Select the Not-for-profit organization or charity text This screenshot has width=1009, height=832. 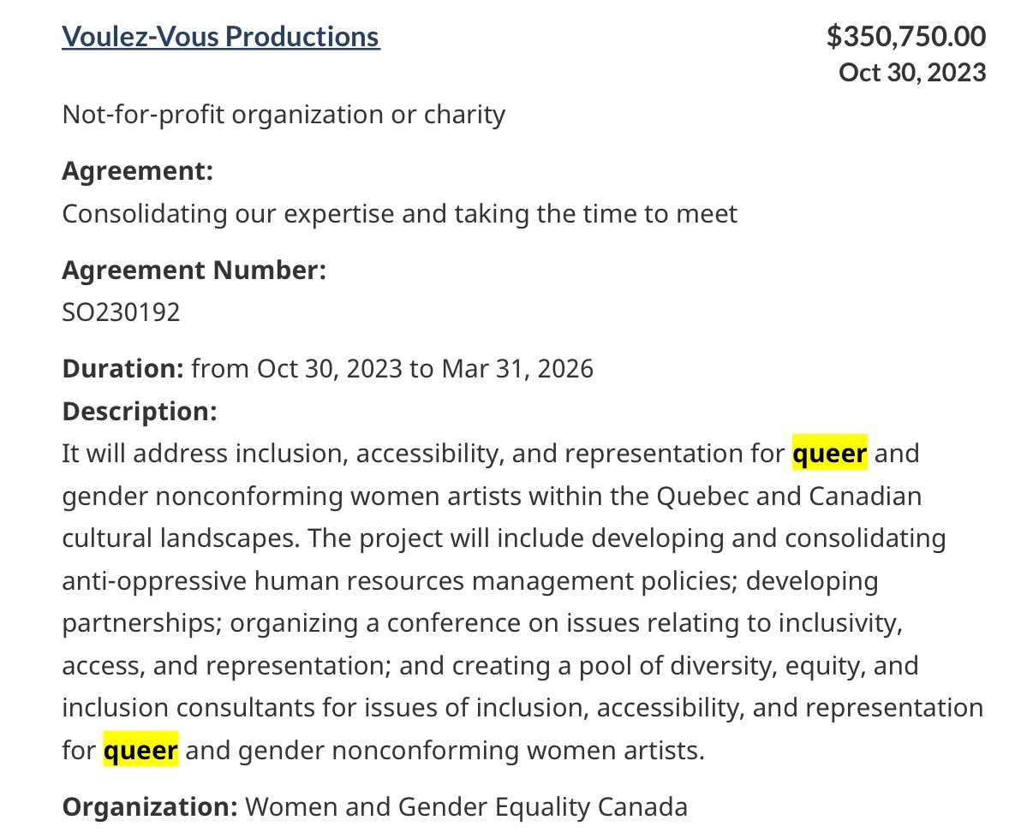click(284, 115)
